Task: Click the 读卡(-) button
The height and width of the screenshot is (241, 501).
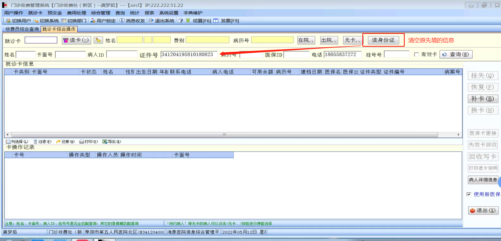Action: pos(77,40)
